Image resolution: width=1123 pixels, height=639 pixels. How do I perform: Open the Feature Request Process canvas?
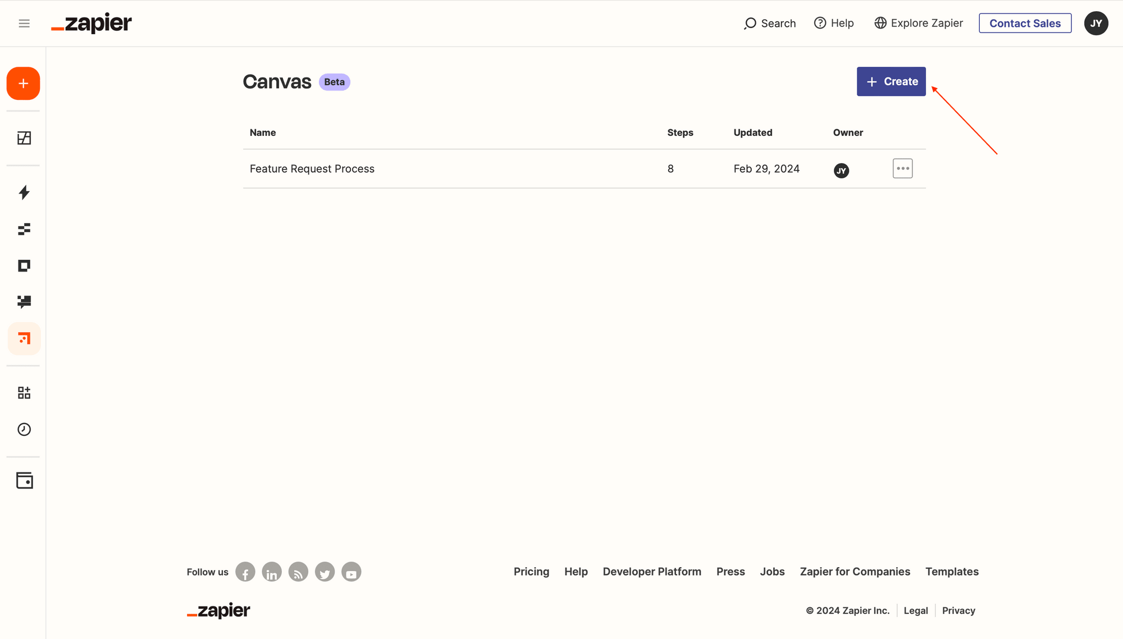[312, 168]
